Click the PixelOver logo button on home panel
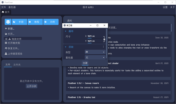 [8, 22]
